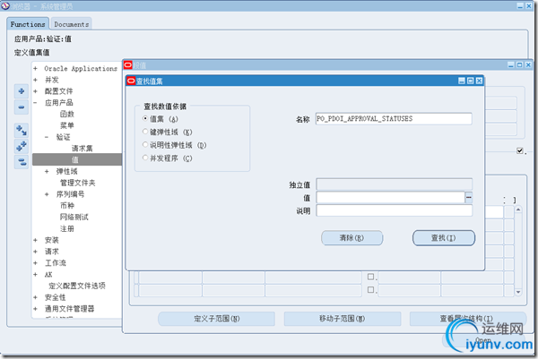
Task: Select the 说明性弹性域 (D) radio option
Action: 145,144
